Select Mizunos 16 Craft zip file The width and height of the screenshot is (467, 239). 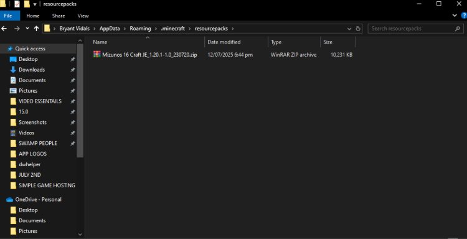(x=149, y=55)
